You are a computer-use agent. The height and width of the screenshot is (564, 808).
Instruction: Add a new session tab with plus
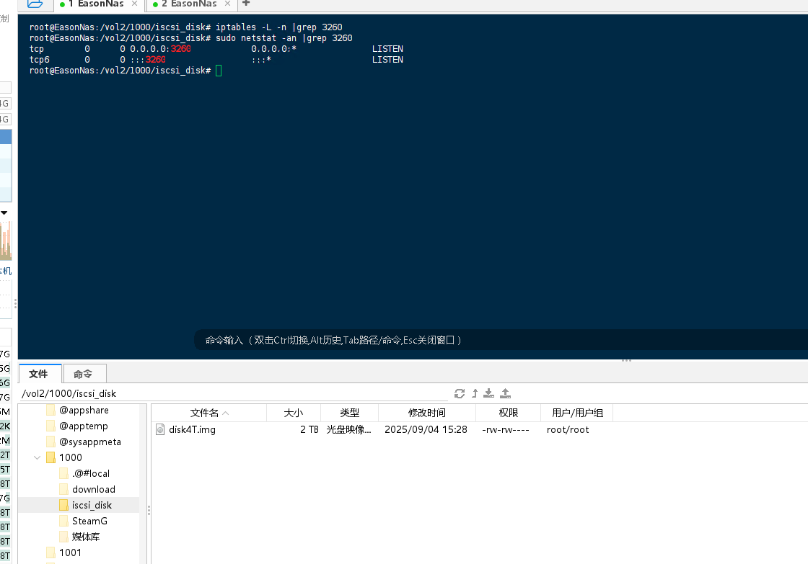(x=246, y=3)
